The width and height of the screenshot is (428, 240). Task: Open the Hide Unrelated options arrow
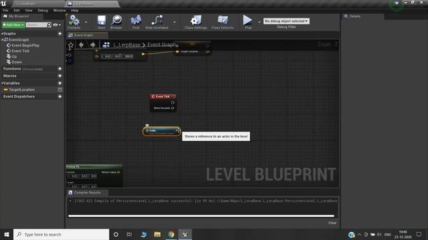pyautogui.click(x=175, y=22)
